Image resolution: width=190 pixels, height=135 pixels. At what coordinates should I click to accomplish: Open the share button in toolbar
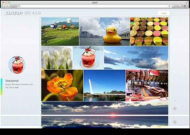(14, 6)
